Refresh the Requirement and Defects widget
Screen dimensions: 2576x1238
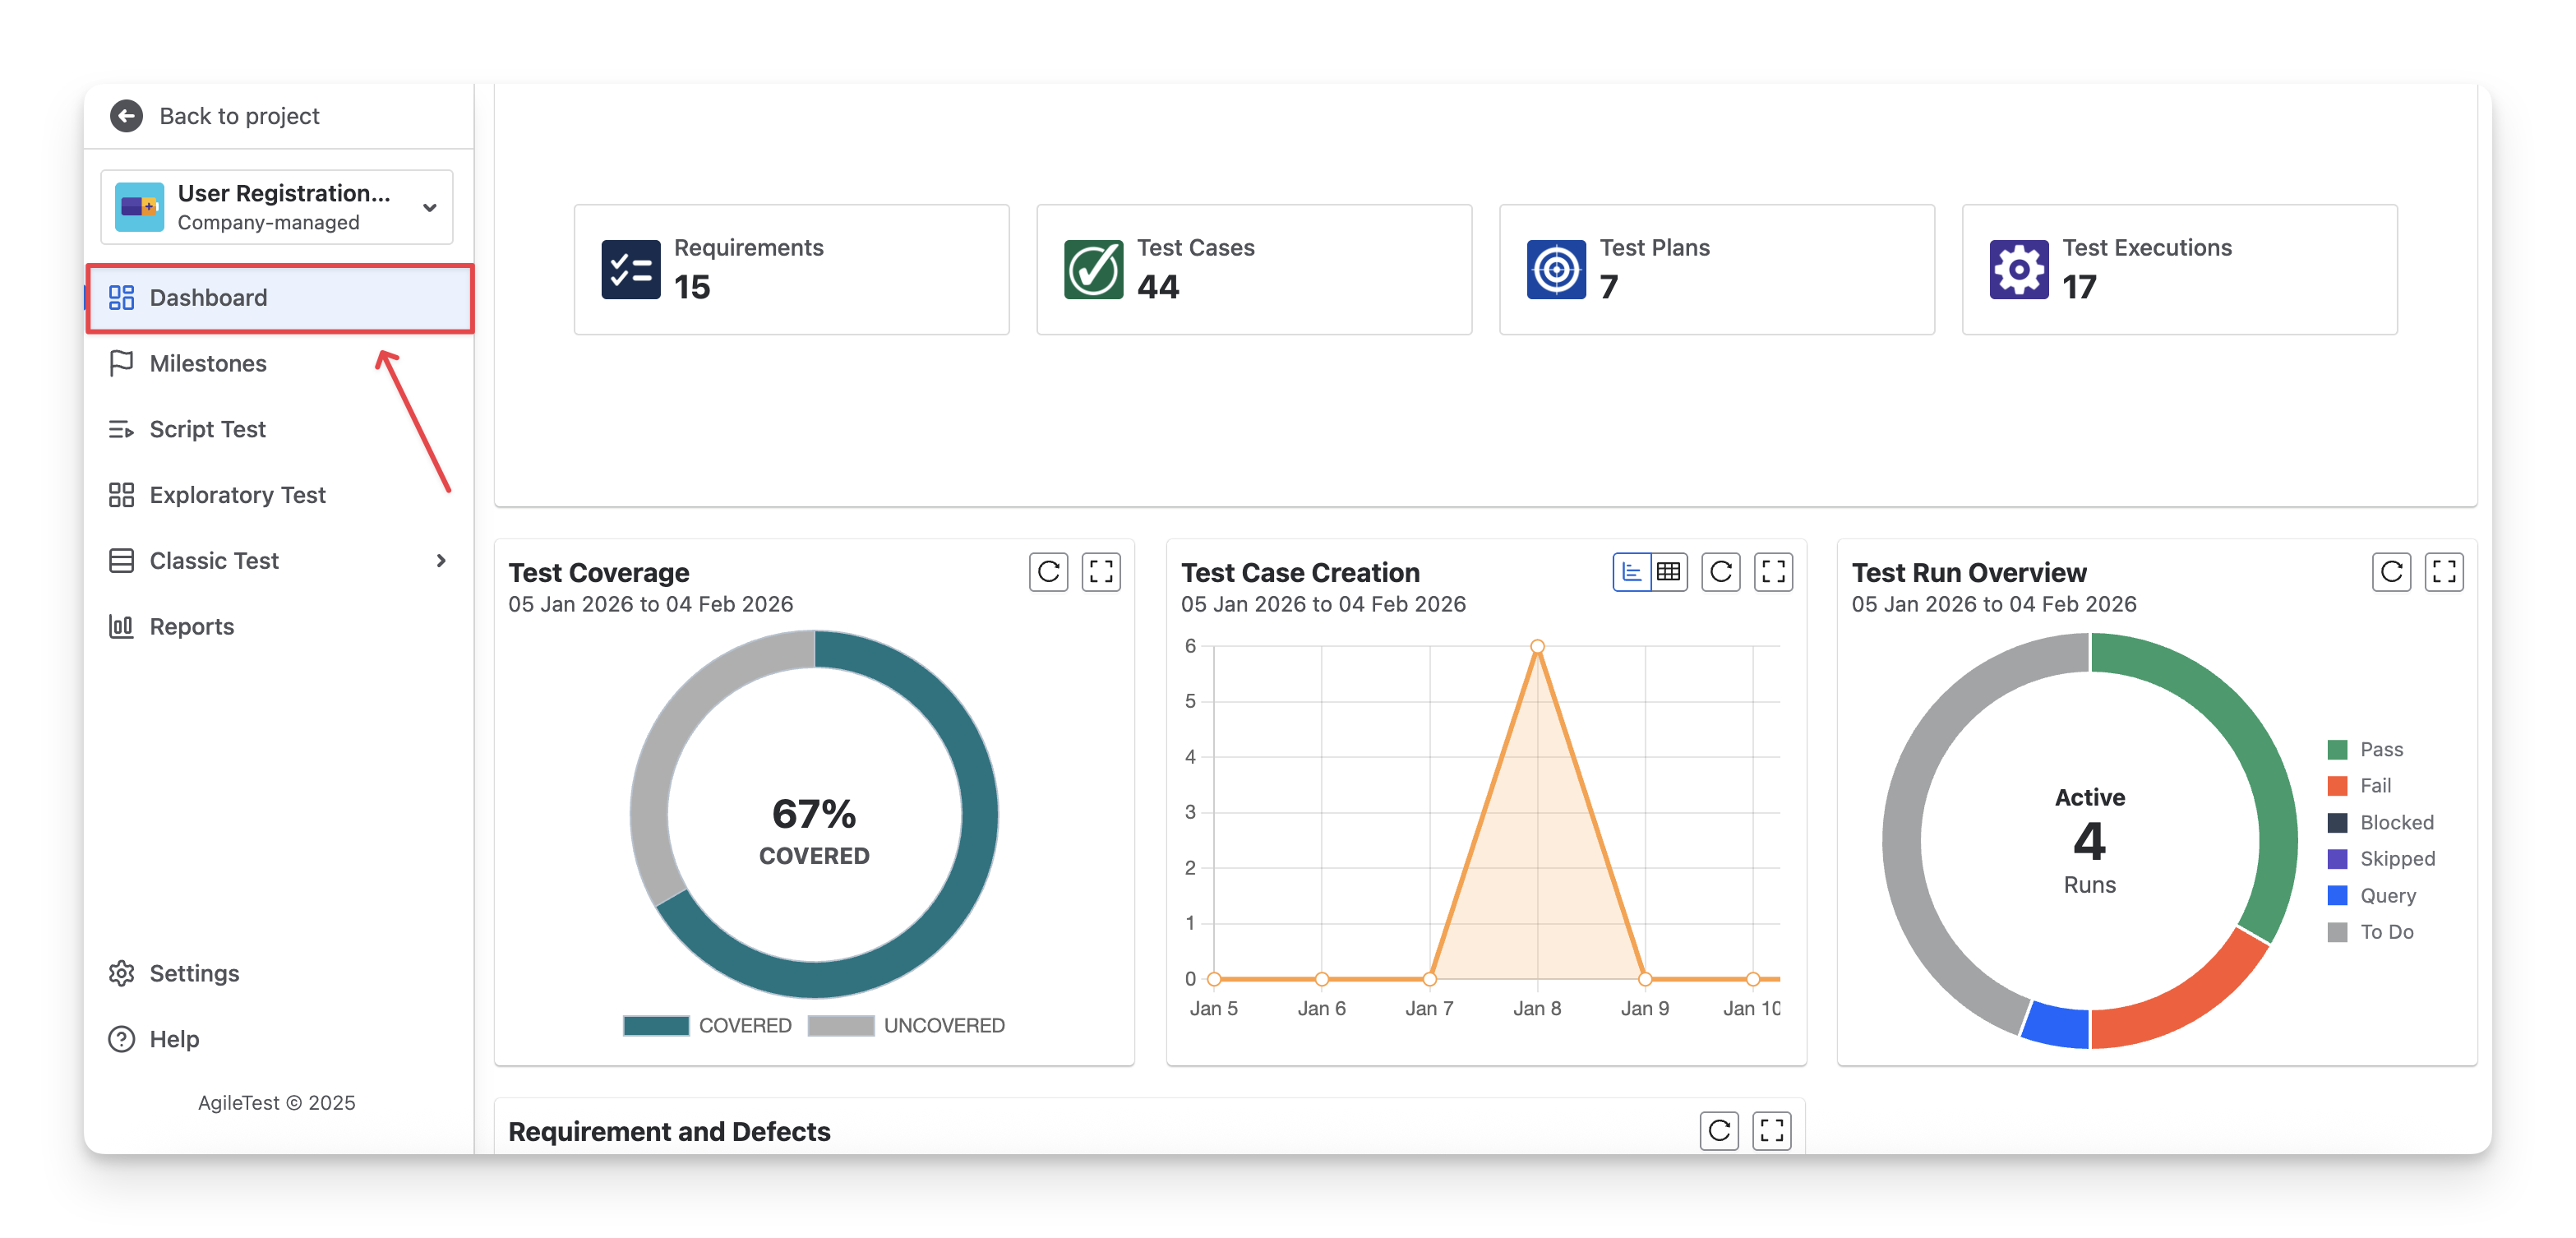pos(1718,1130)
